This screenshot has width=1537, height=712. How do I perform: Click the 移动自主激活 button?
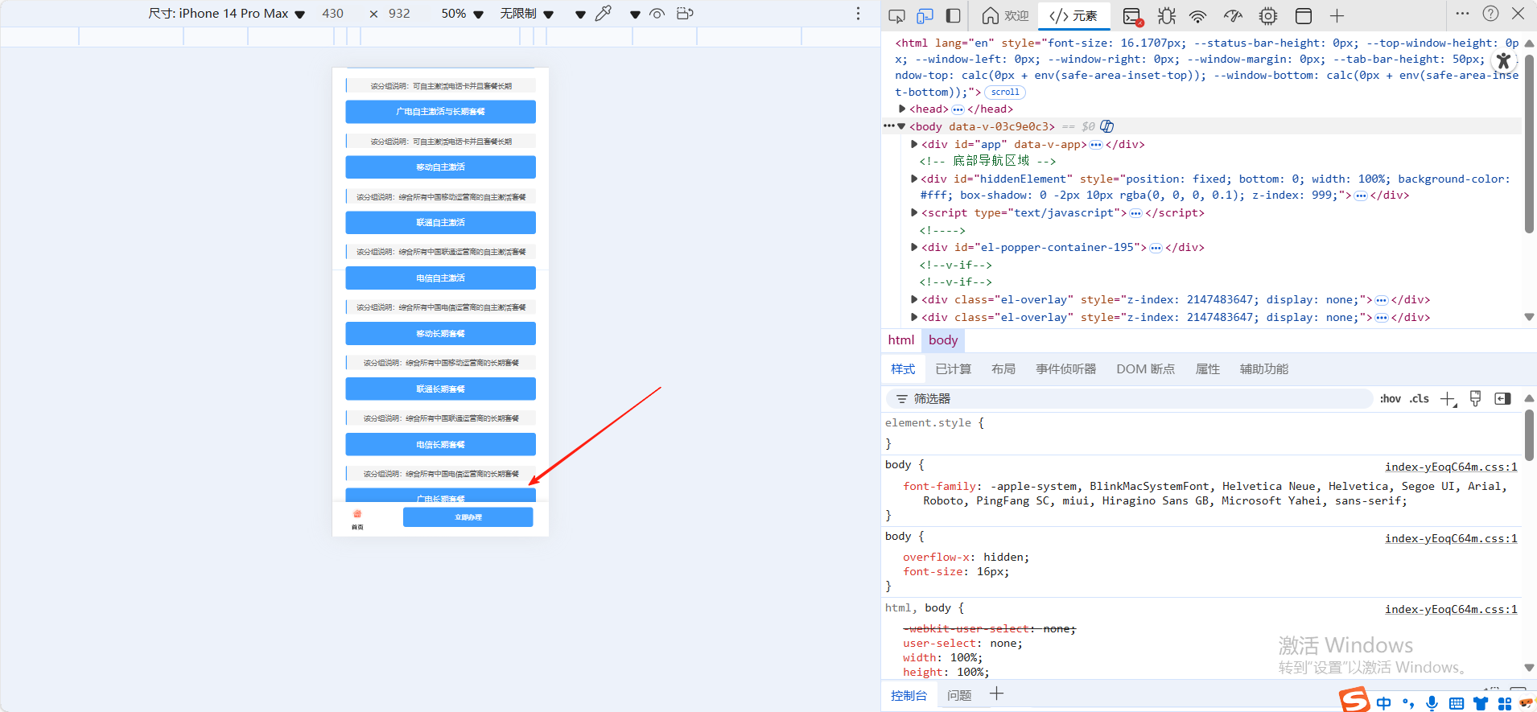coord(440,167)
